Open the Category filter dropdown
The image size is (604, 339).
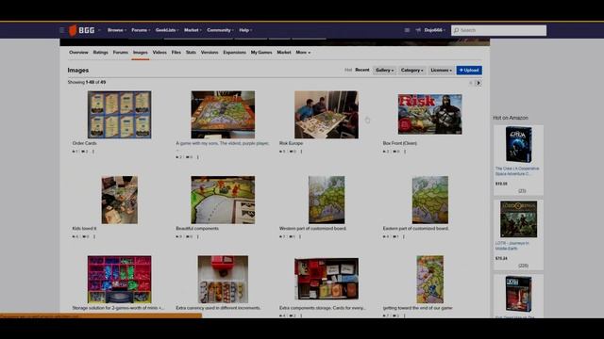point(411,71)
